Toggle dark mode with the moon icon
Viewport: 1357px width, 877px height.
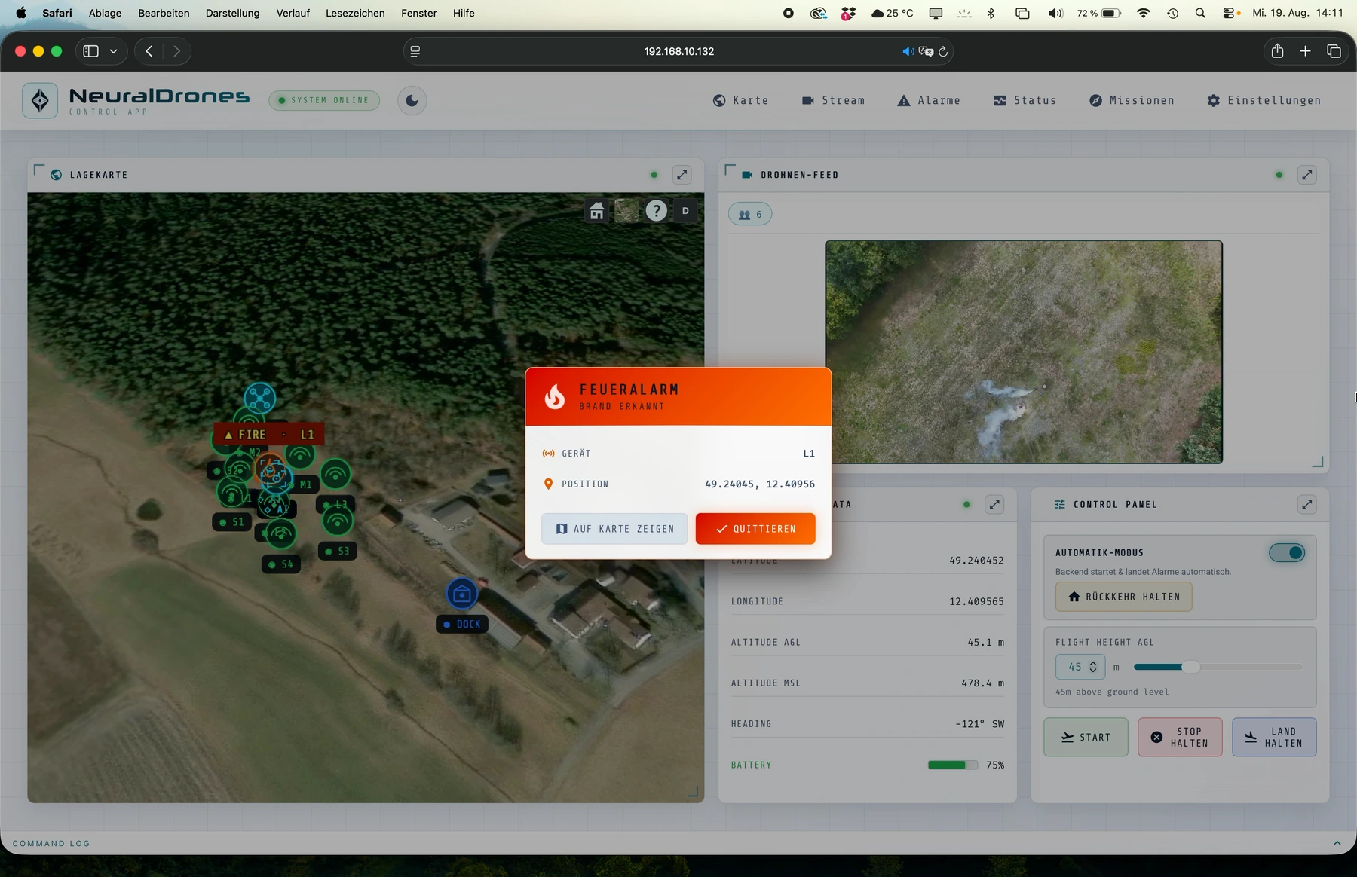(412, 100)
